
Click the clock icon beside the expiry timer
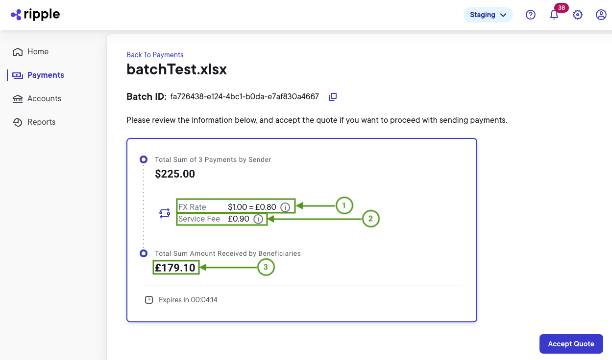pos(149,299)
